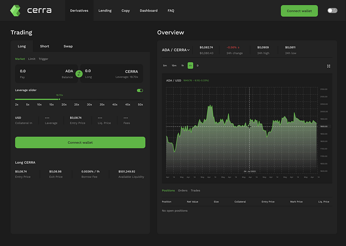The image size is (346, 246).
Task: Select the D chart interval
Action: (198, 66)
